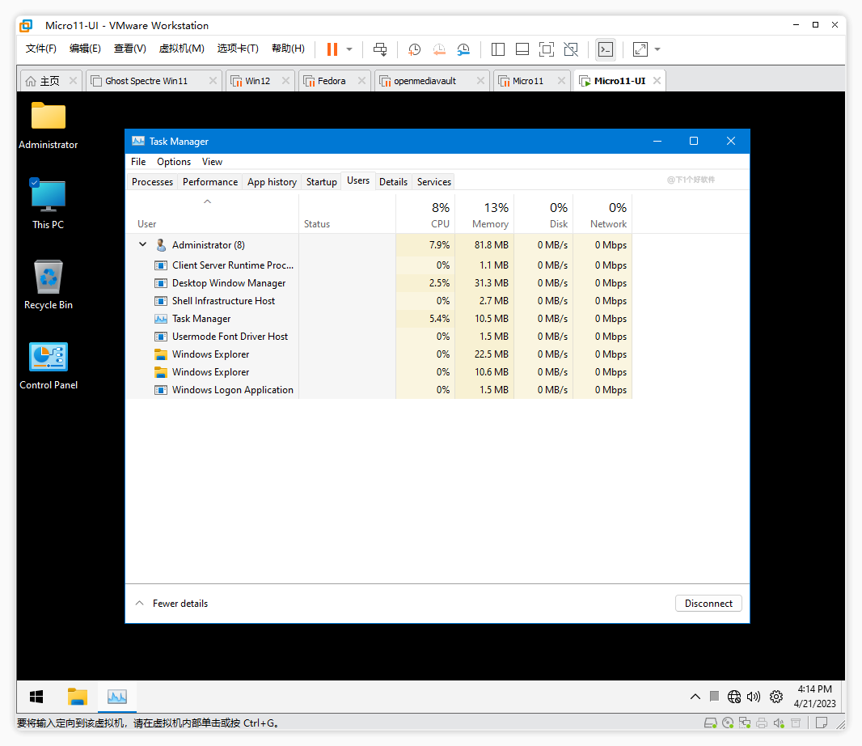Switch to the Performance tab
Image resolution: width=862 pixels, height=746 pixels.
[210, 182]
